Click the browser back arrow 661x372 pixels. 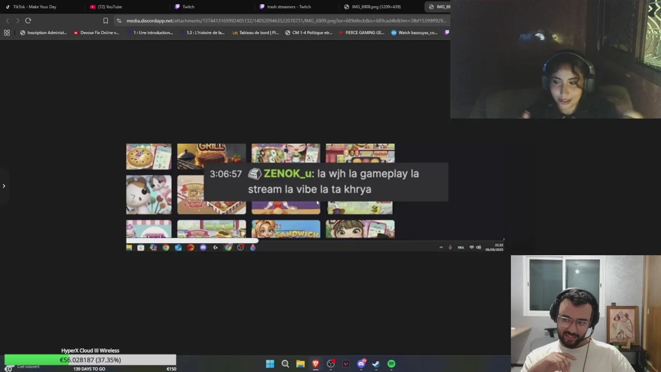(x=7, y=21)
